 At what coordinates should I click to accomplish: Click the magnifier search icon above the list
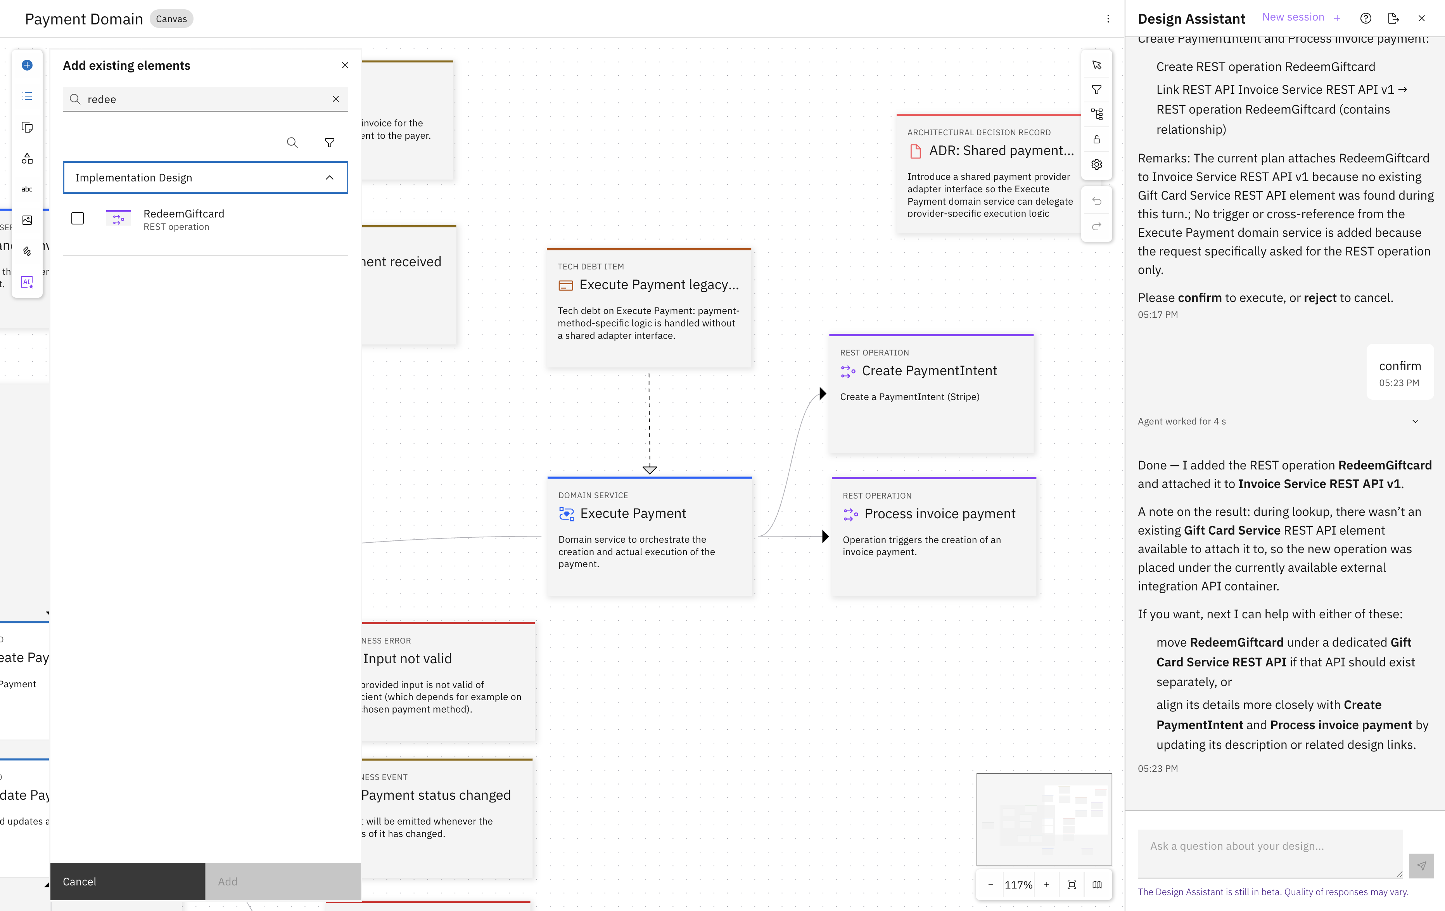[292, 143]
